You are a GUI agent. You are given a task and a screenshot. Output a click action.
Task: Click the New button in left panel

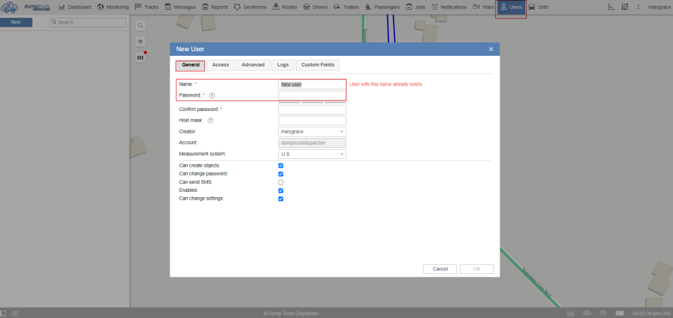click(x=16, y=22)
